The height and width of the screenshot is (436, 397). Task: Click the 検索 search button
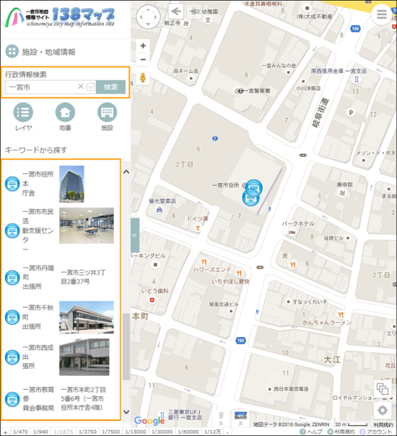tap(110, 87)
